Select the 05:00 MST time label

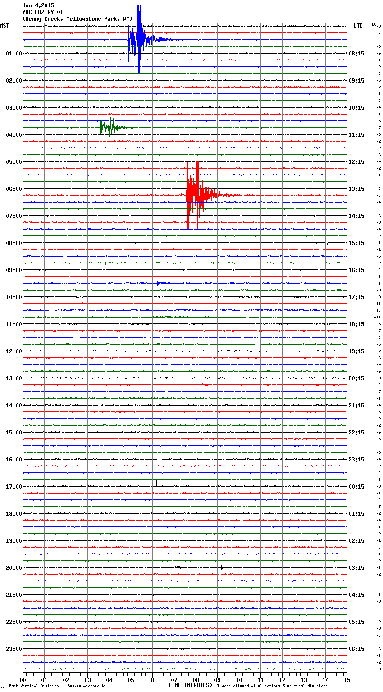pos(14,162)
